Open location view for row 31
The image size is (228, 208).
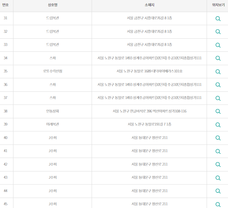click(218, 19)
